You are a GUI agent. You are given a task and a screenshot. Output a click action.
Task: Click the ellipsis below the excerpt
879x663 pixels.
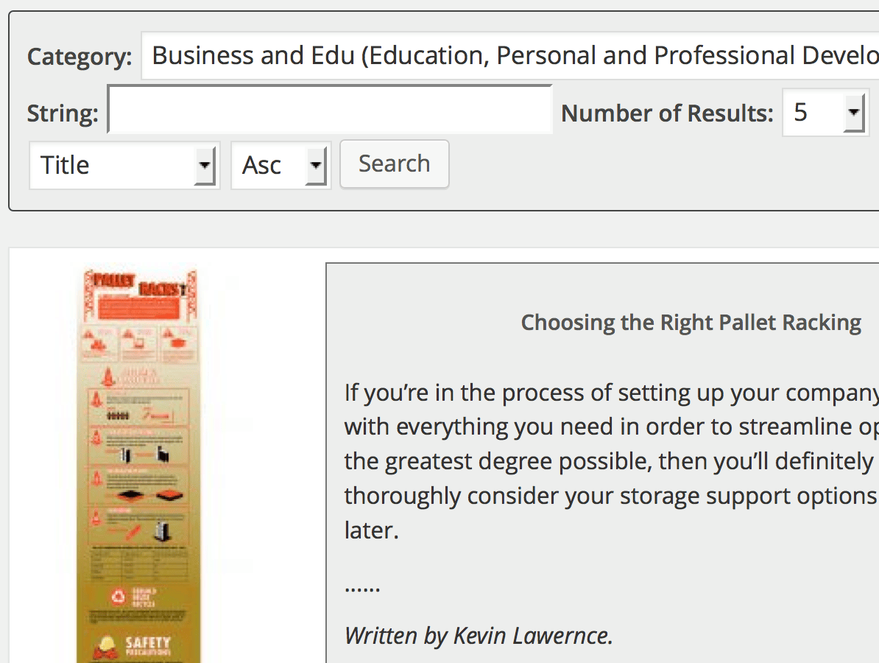[362, 586]
